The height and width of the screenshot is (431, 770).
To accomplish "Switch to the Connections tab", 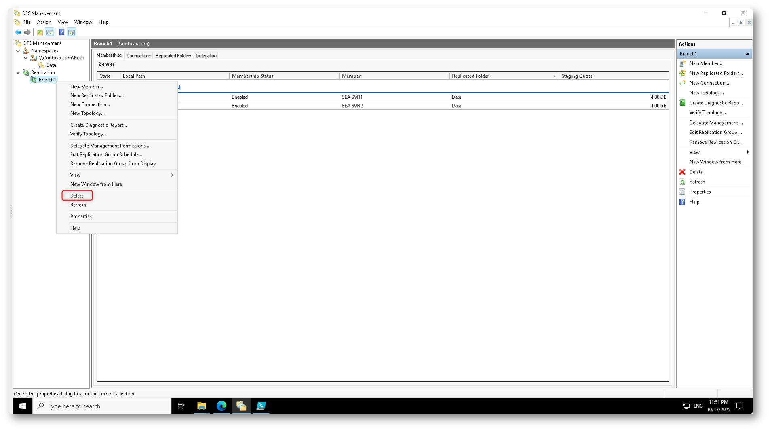I will point(138,56).
